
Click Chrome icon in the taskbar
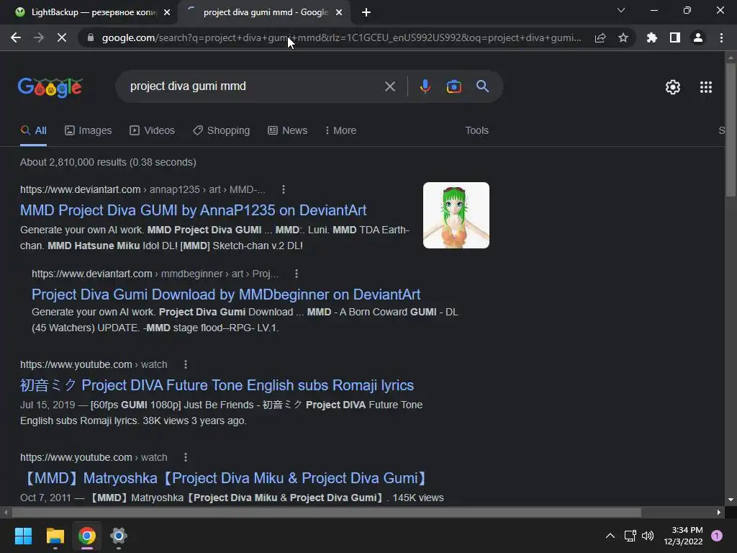[87, 536]
